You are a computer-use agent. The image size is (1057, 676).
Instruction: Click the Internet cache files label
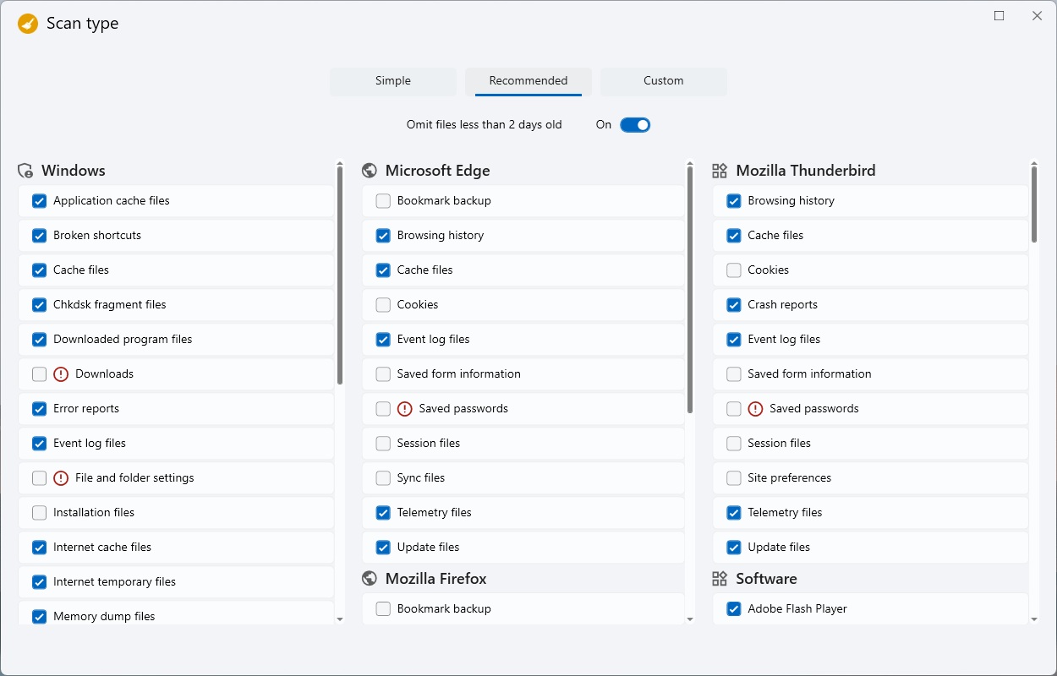click(x=102, y=548)
